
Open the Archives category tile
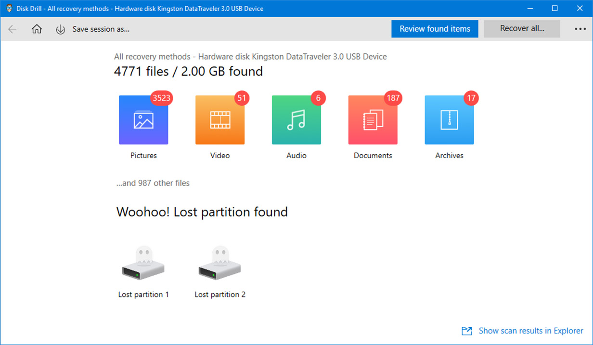pos(449,120)
